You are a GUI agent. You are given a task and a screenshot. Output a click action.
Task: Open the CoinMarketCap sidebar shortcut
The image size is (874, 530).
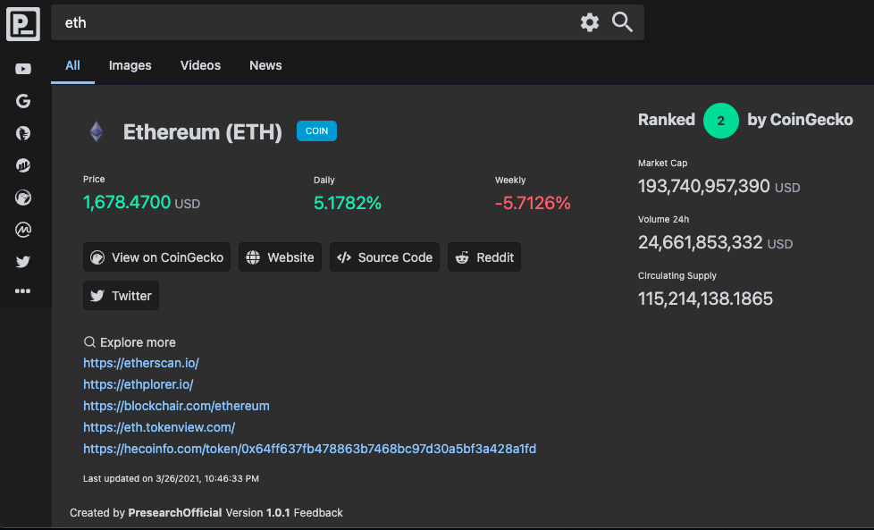coord(23,230)
